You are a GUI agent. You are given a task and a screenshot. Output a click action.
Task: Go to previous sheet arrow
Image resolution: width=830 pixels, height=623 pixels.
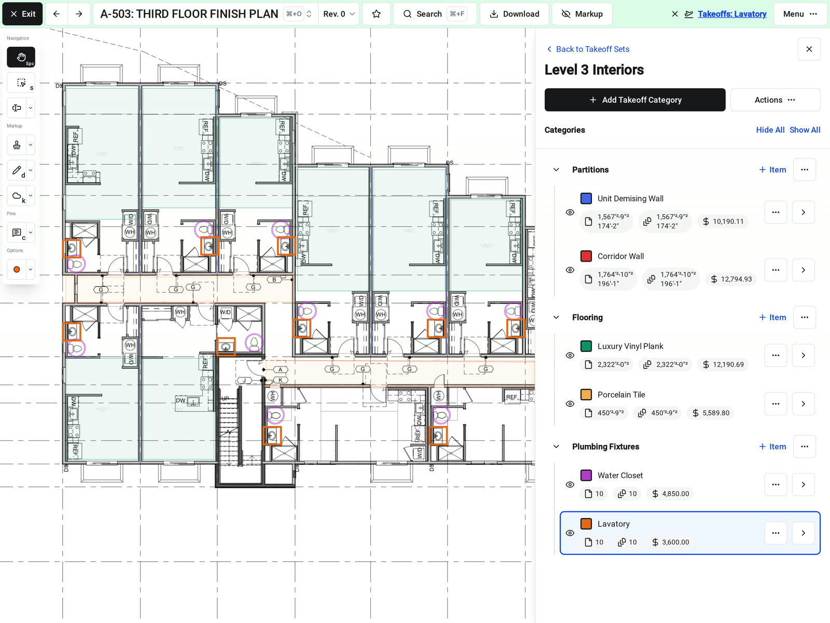coord(57,14)
